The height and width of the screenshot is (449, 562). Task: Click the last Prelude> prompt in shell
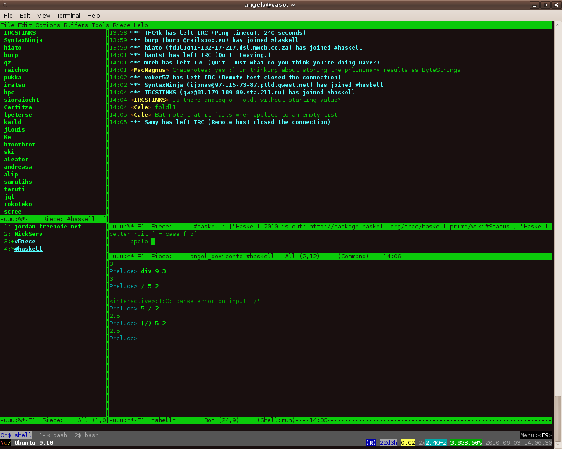[x=123, y=339]
